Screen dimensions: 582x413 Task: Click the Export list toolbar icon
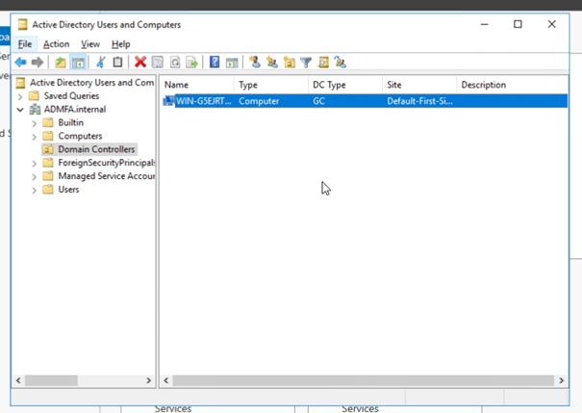tap(191, 63)
